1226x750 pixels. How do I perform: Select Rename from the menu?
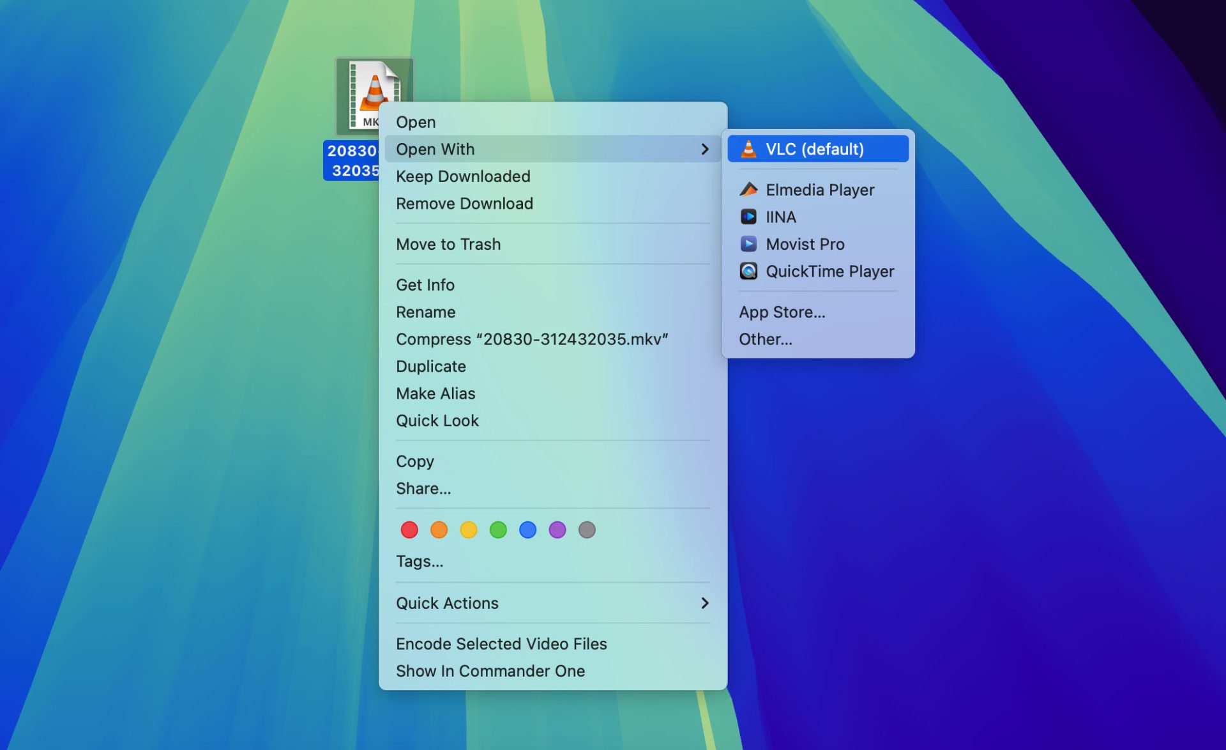click(x=426, y=312)
